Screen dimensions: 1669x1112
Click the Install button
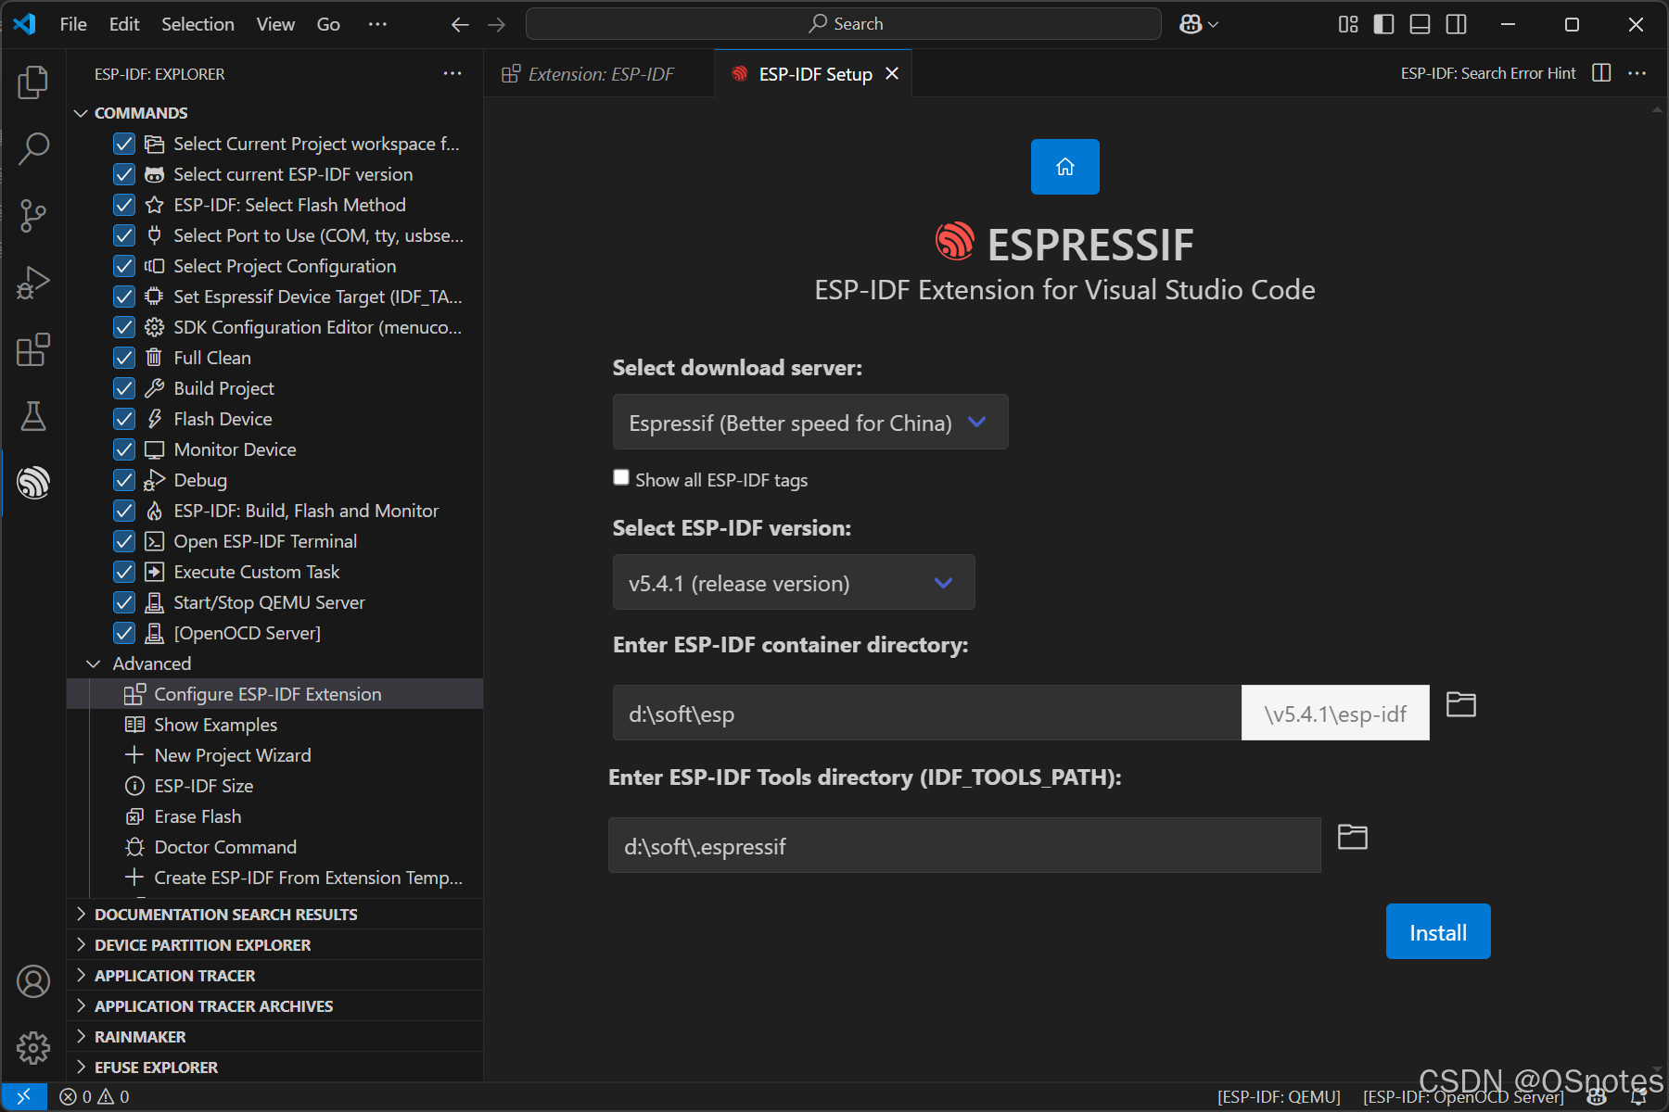pyautogui.click(x=1437, y=932)
